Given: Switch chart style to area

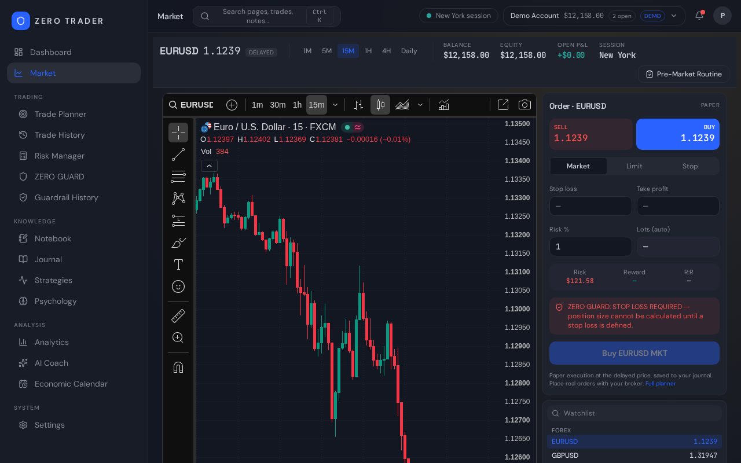Looking at the screenshot, I should point(402,105).
